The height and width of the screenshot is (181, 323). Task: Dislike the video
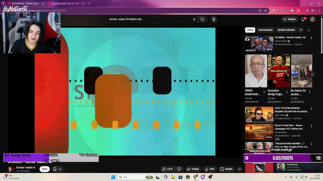179,169
